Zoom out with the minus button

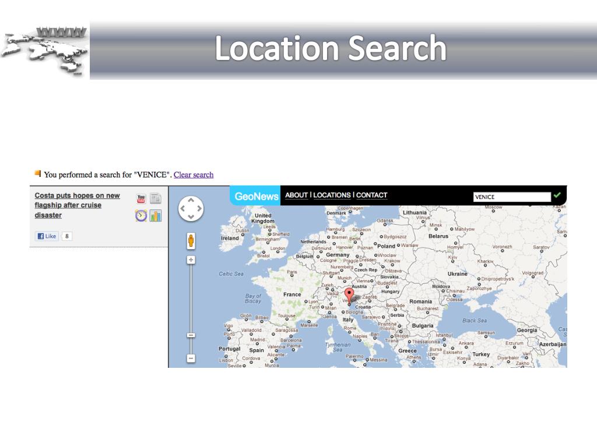pos(191,358)
